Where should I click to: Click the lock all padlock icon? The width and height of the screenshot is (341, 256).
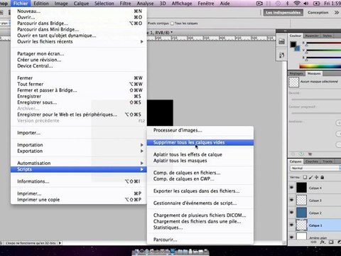323,177
